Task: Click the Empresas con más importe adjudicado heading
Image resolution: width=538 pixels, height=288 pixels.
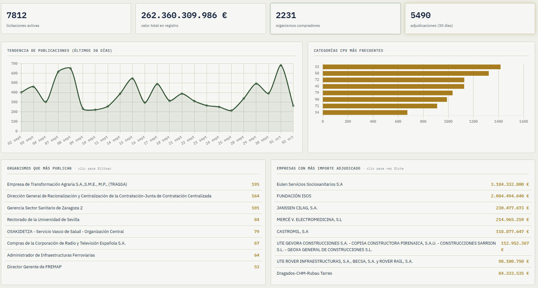Action: (x=318, y=168)
